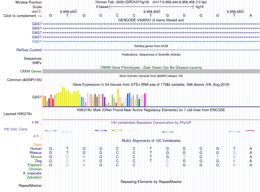The image size is (260, 192).
Task: Click the olive C PhyloP conservation logo
Action: [117, 130]
